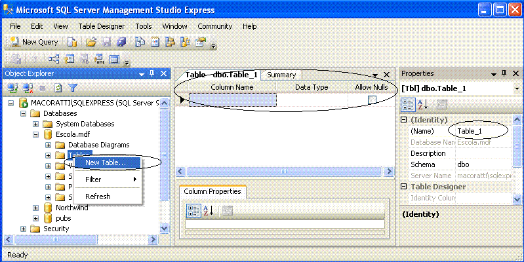
Task: Click the Template Explorer toolbar icon
Action: click(x=185, y=42)
